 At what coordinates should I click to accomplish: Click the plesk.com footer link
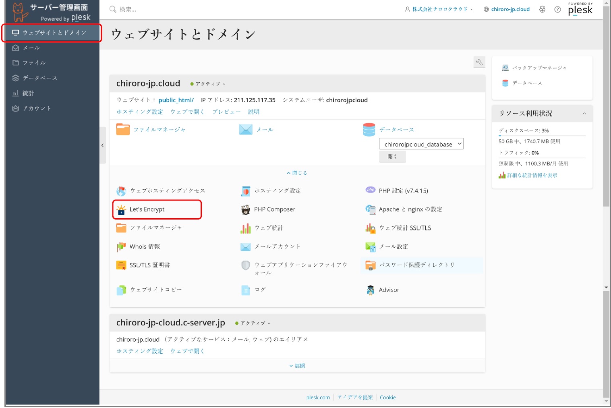(x=318, y=397)
